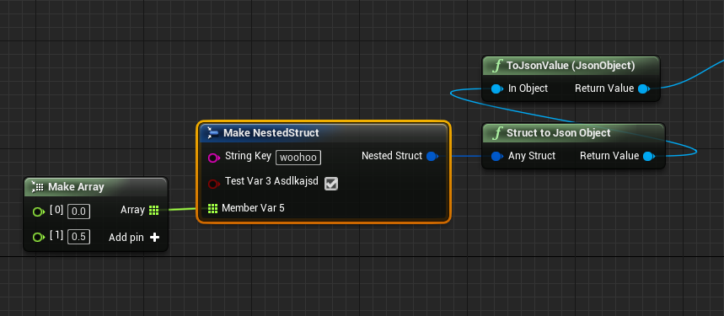Click the Array output pin on Make Array
Viewport: 724px width, 316px height.
click(153, 211)
